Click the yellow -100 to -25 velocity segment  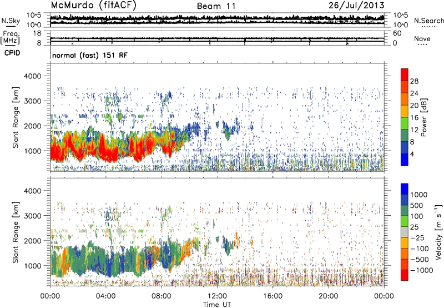click(405, 243)
